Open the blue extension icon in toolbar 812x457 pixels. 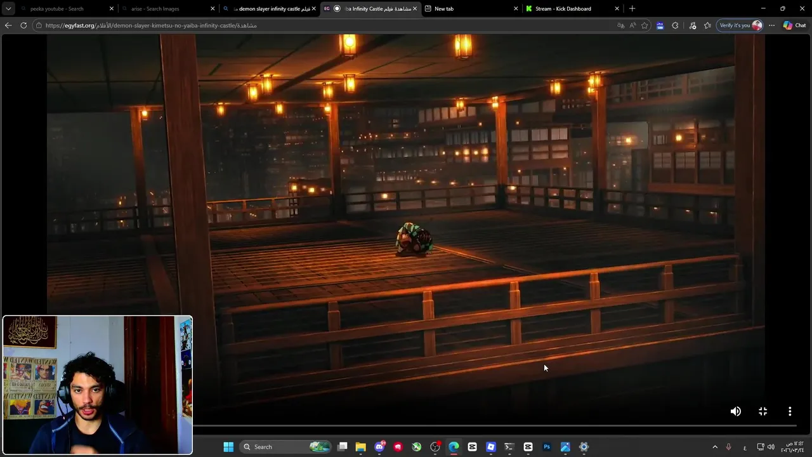point(660,25)
